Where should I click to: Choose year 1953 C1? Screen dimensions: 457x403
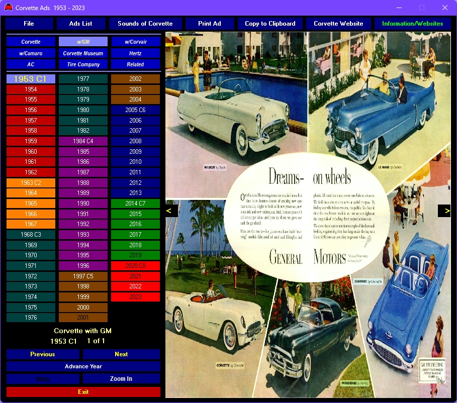click(x=31, y=79)
